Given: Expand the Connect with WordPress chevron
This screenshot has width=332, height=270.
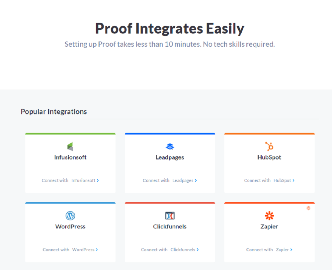Looking at the screenshot, I should 97,249.
